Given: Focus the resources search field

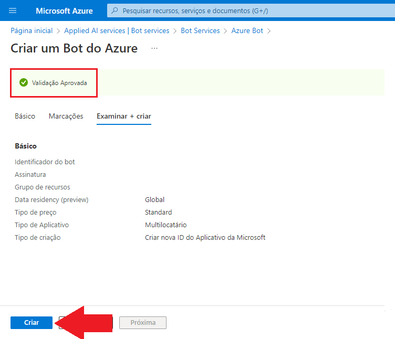Looking at the screenshot, I should tap(251, 10).
